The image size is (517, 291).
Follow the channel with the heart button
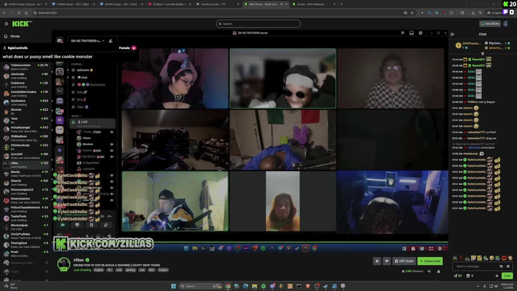tap(387, 261)
